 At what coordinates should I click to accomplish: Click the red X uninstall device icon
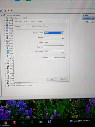(x=8, y=11)
